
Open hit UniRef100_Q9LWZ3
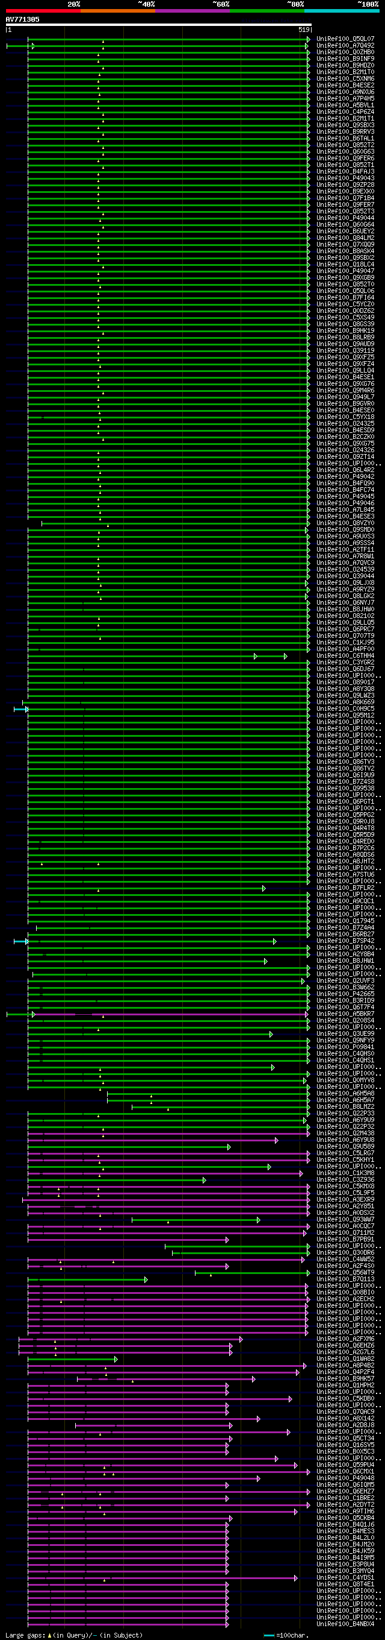click(346, 695)
